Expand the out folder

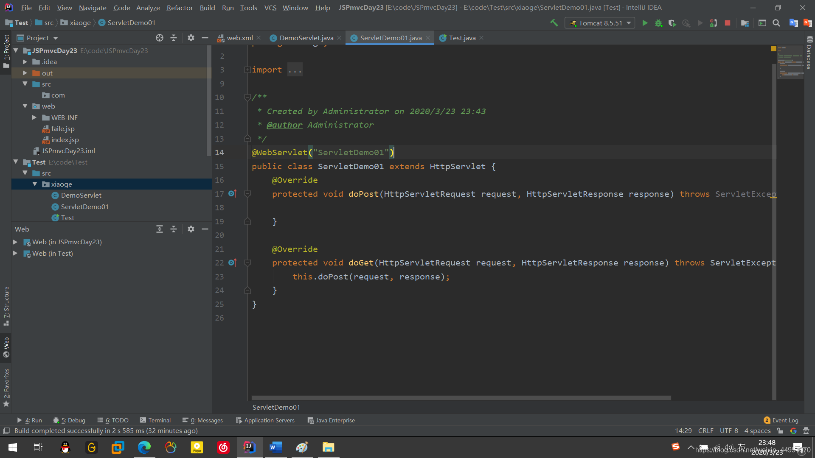pos(25,73)
